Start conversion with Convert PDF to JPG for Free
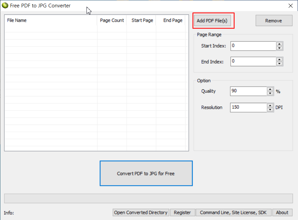This screenshot has height=220, width=298. pos(146,173)
